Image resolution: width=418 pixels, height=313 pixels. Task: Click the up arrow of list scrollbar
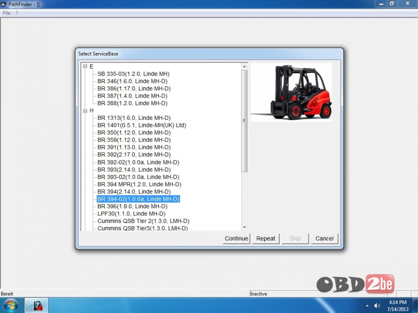245,66
